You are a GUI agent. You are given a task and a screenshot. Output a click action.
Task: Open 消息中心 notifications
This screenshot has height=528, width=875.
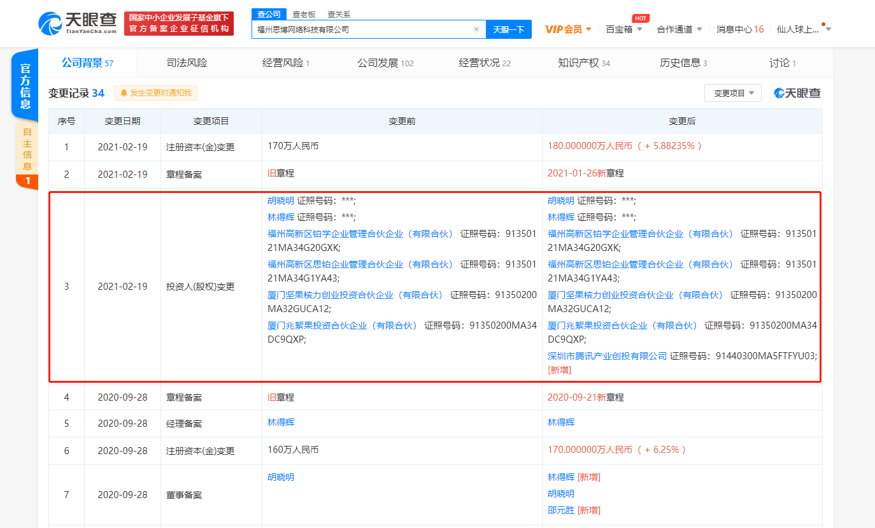[x=739, y=29]
